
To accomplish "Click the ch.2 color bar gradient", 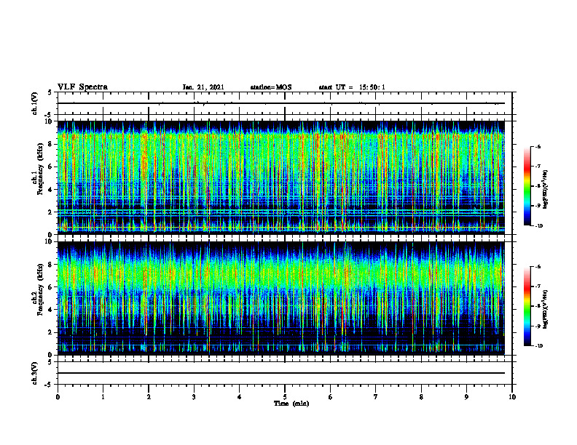I will (527, 306).
